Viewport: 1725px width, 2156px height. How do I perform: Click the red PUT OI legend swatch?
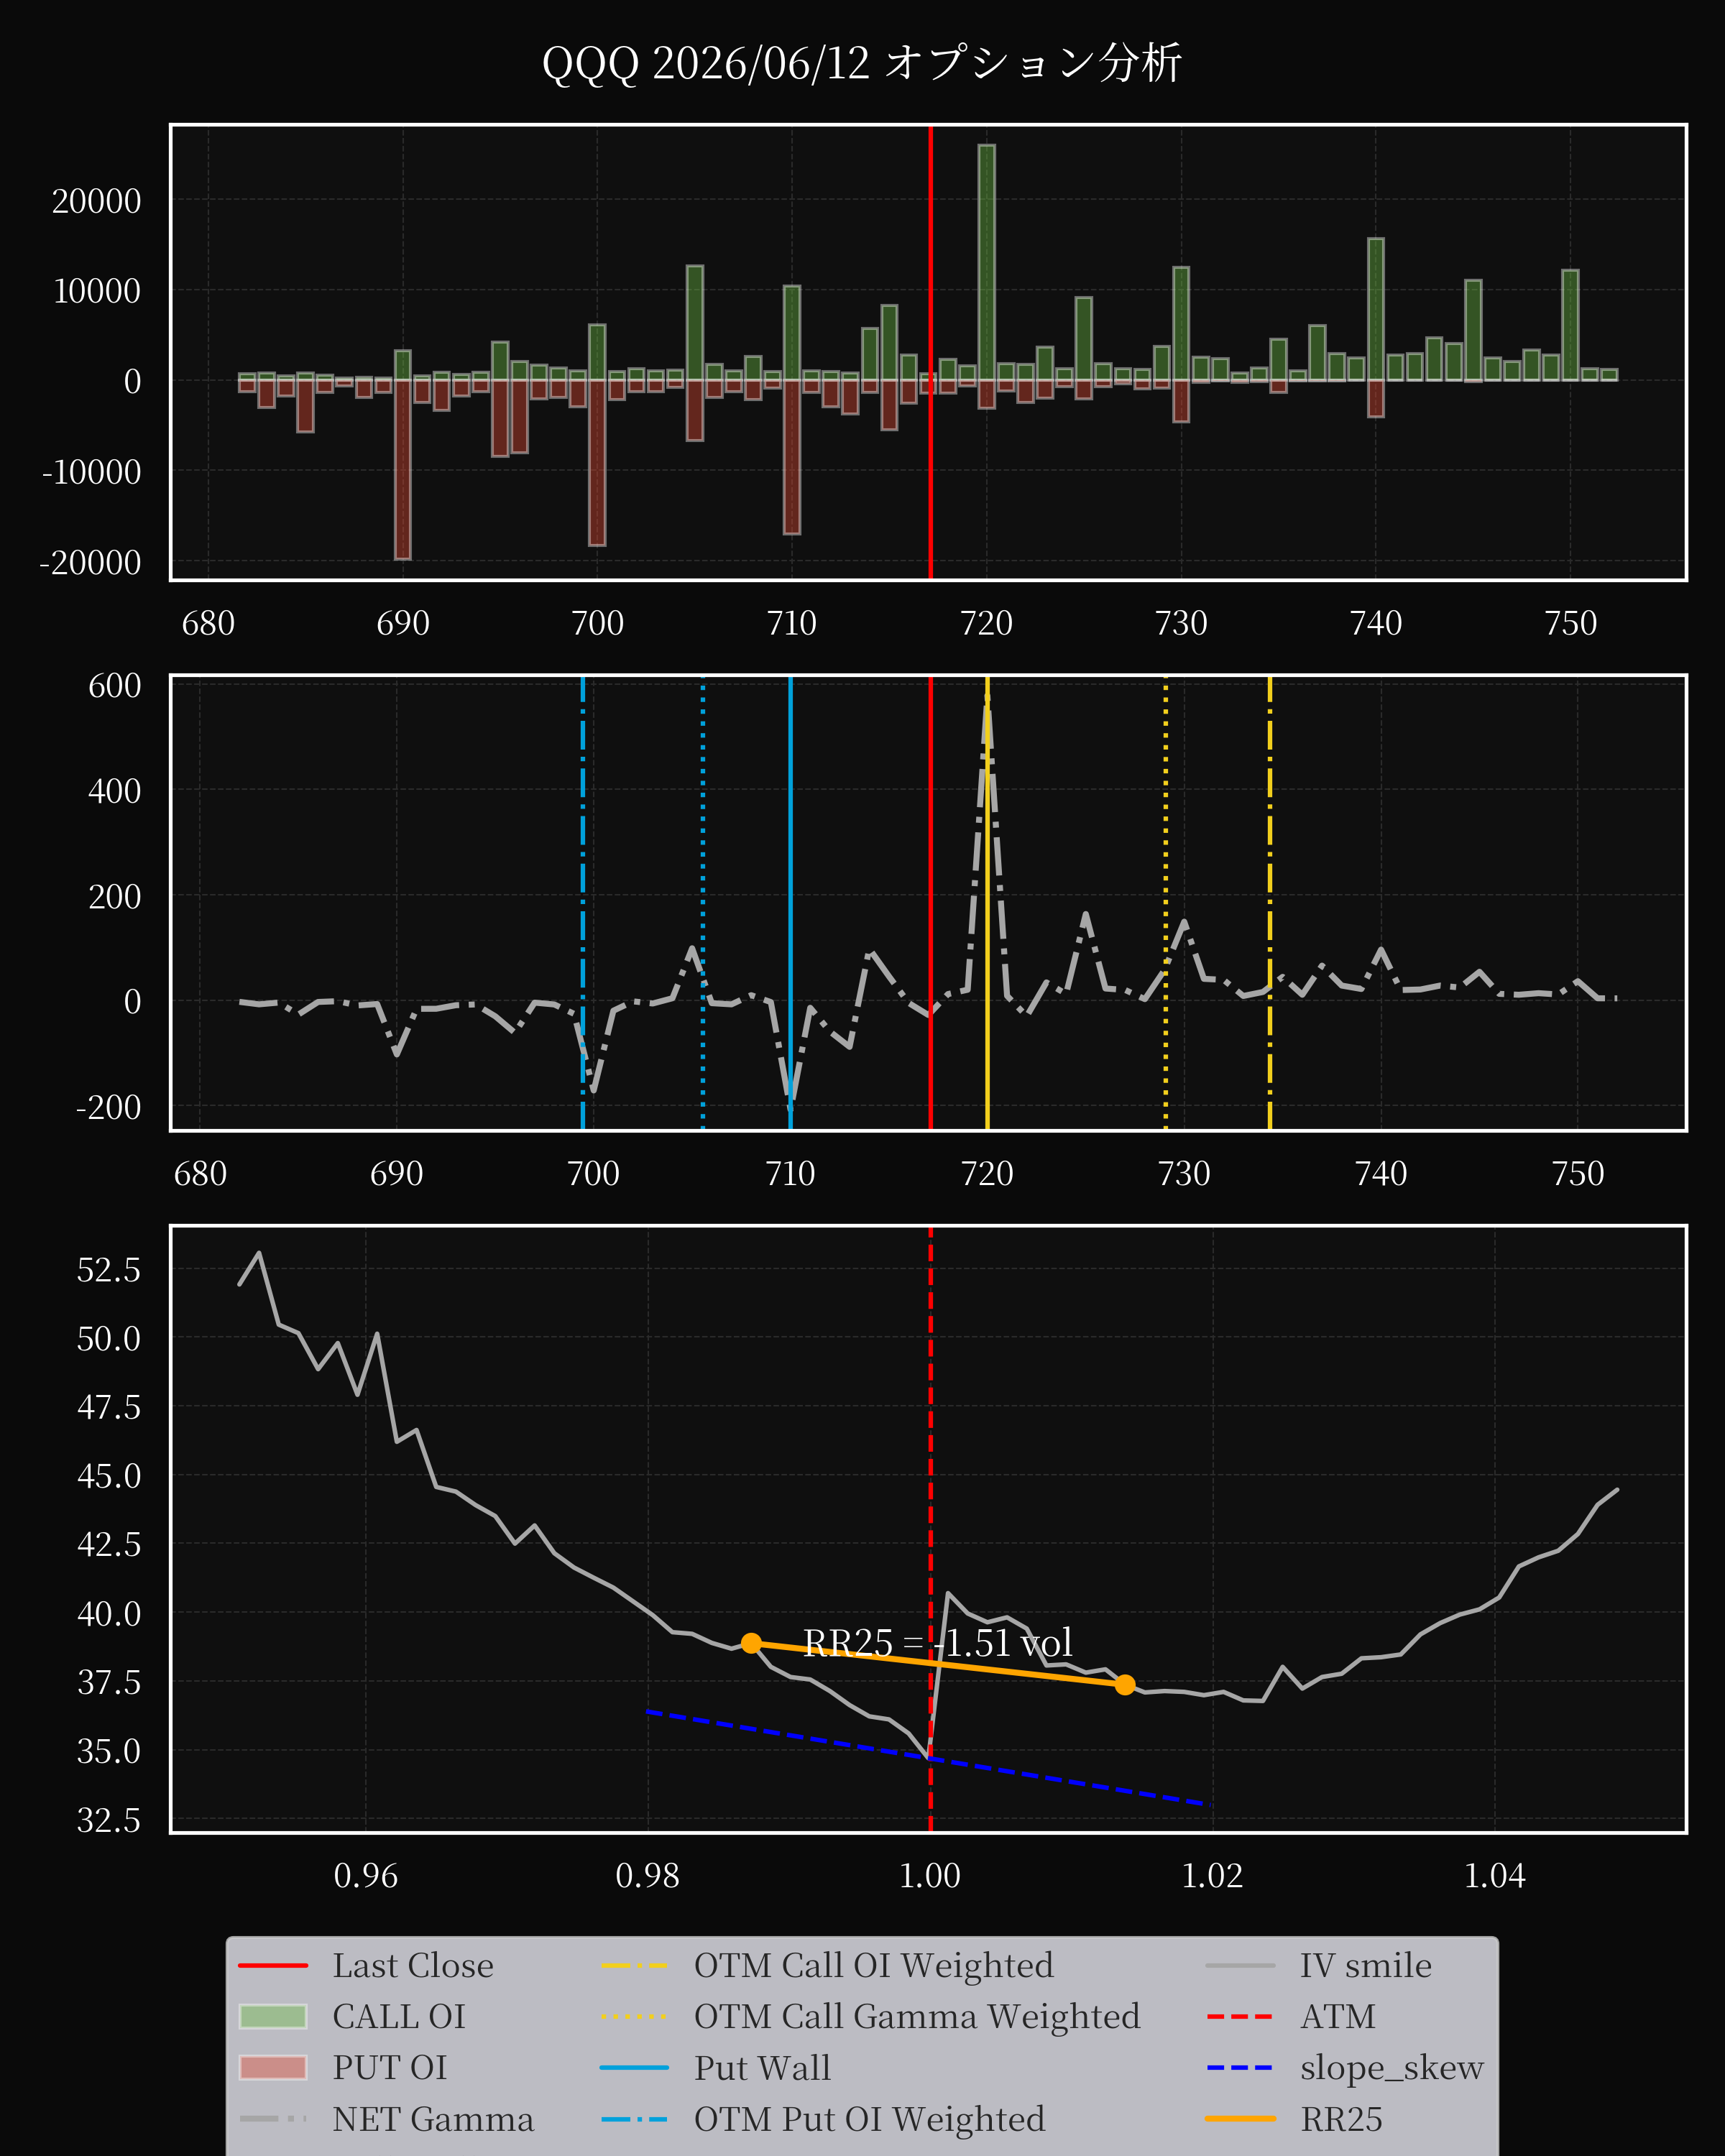click(273, 2067)
